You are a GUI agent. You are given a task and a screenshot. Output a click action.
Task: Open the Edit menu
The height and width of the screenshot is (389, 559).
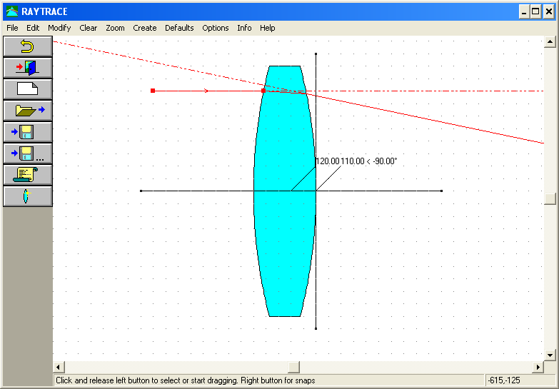(33, 28)
